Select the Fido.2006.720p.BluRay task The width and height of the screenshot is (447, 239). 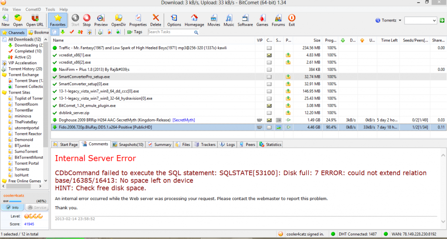pos(248,127)
